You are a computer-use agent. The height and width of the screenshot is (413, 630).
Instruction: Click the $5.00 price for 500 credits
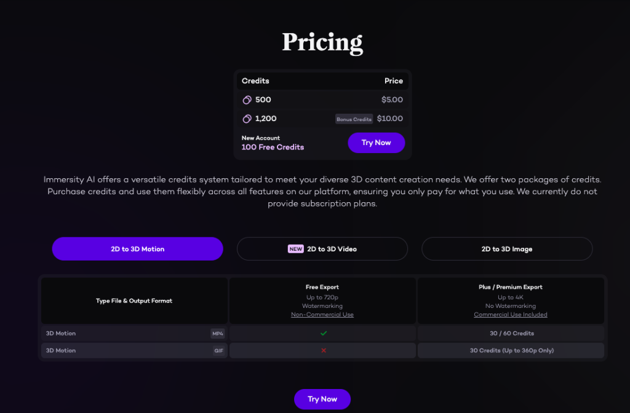[x=392, y=100]
